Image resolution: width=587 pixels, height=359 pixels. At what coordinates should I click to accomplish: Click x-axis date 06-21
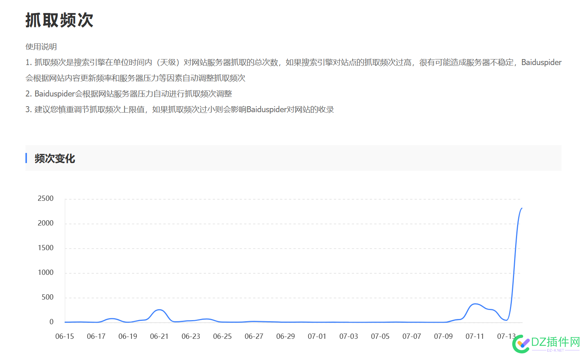[159, 337]
